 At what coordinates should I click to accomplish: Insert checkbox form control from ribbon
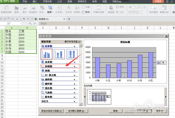[x=141, y=7]
